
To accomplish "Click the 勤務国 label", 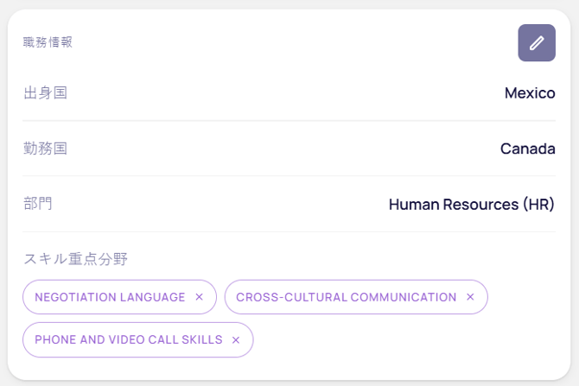I will tap(46, 149).
